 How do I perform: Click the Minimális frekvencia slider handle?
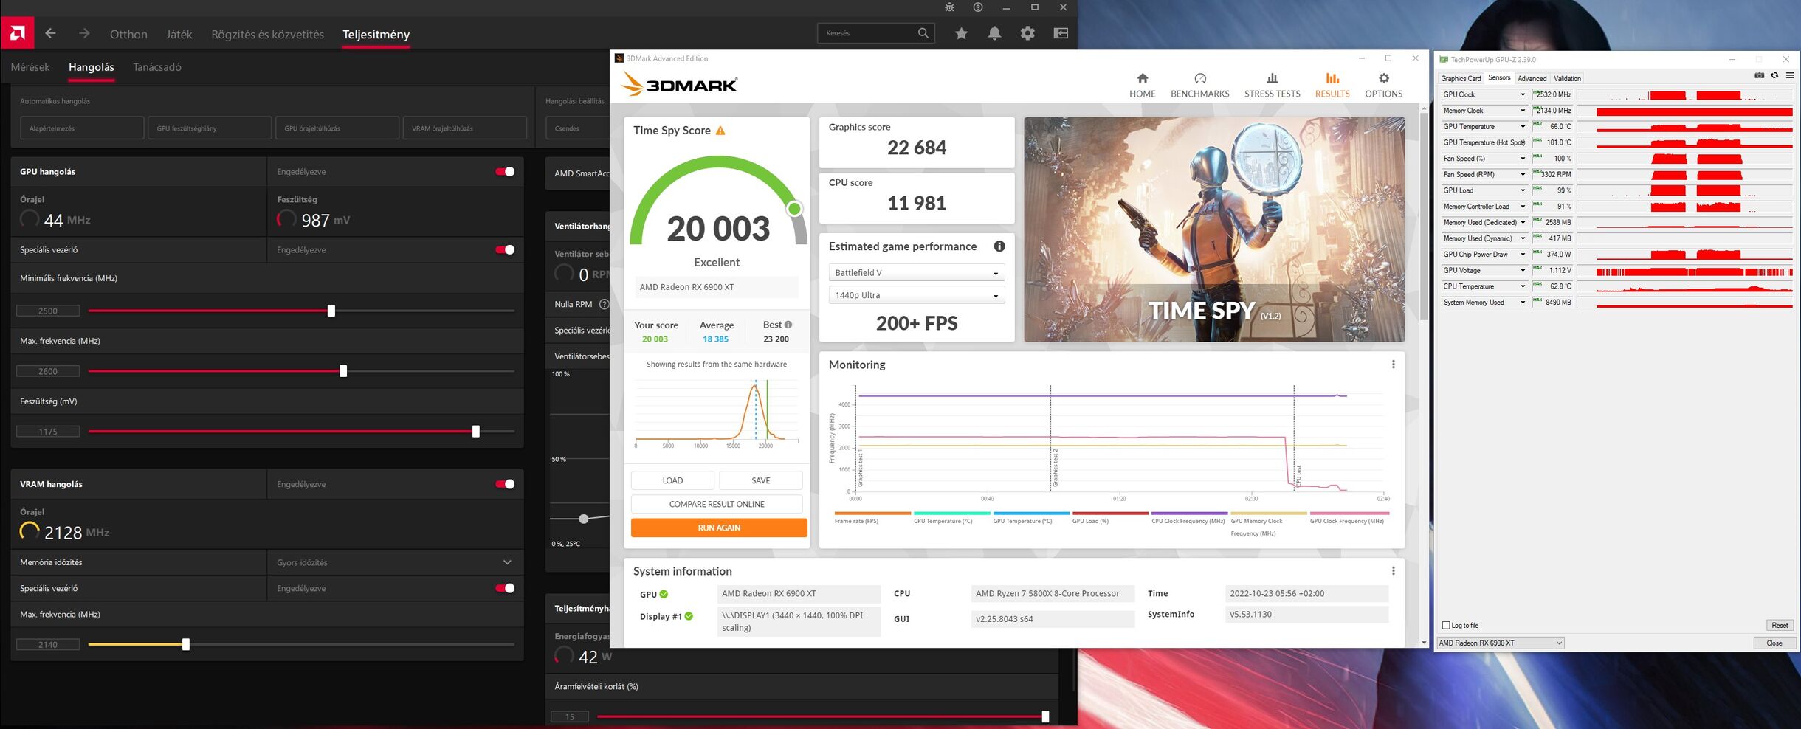(x=331, y=311)
